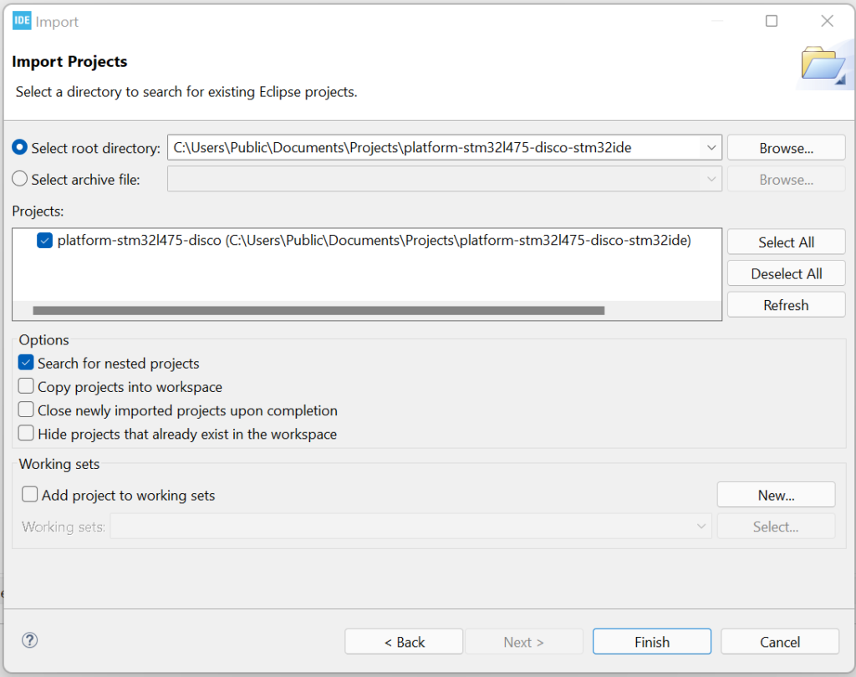856x677 pixels.
Task: Click Browse for root directory
Action: pos(785,147)
